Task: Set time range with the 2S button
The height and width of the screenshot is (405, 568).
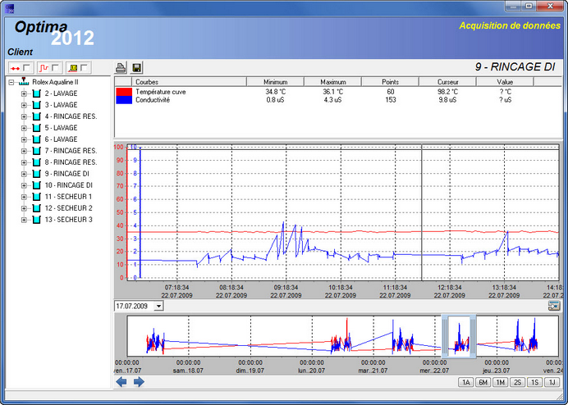Action: coord(517,382)
